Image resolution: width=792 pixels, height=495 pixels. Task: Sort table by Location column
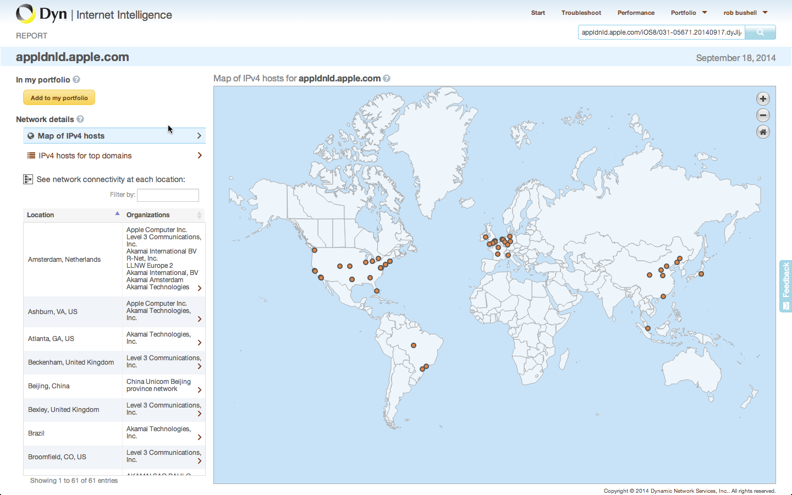tap(73, 215)
